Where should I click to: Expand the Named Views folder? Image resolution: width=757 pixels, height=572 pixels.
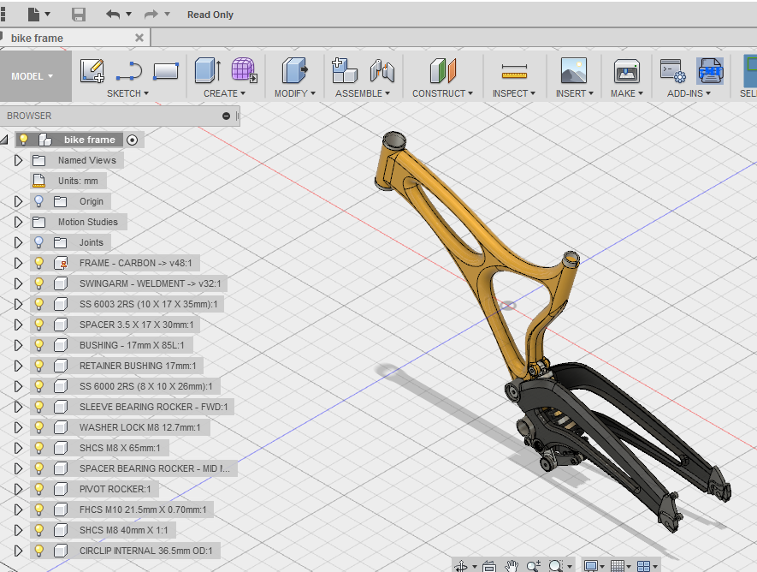tap(18, 160)
